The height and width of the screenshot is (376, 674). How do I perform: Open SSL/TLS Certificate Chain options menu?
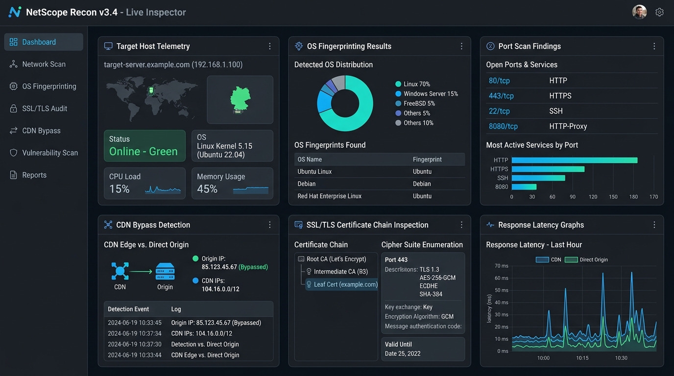pos(461,225)
